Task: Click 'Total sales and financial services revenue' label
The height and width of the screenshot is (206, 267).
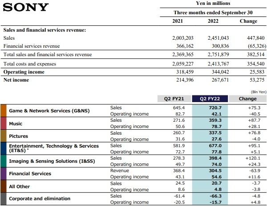Action: point(48,54)
